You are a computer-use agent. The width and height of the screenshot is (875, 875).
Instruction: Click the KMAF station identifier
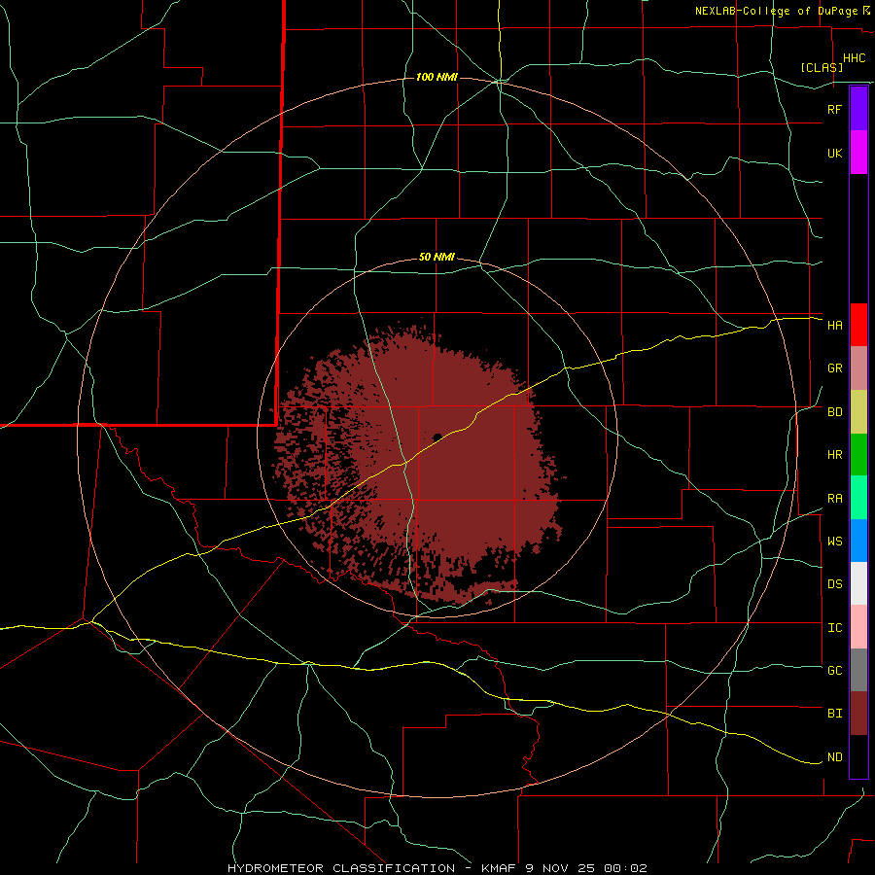500,868
